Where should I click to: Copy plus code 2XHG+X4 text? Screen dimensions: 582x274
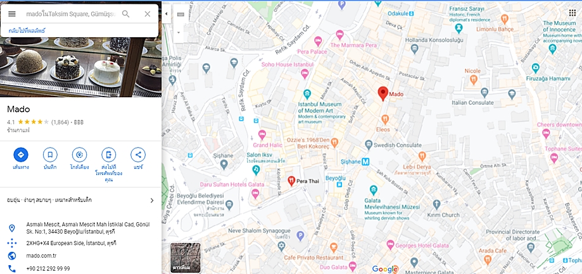click(x=71, y=243)
